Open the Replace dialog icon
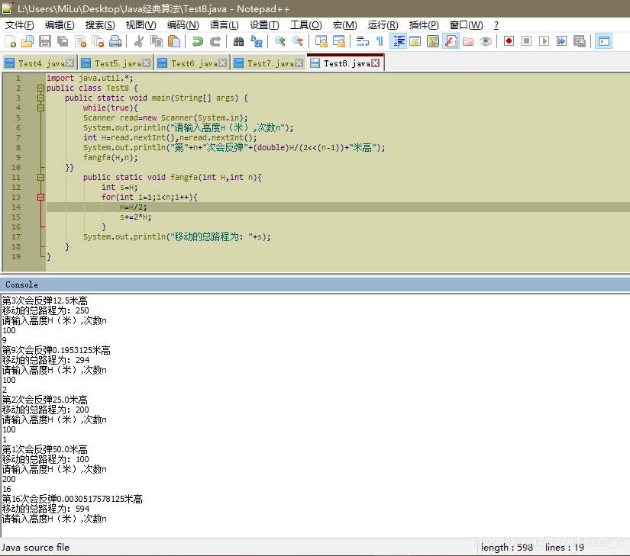Viewport: 630px width, 556px height. coord(257,41)
